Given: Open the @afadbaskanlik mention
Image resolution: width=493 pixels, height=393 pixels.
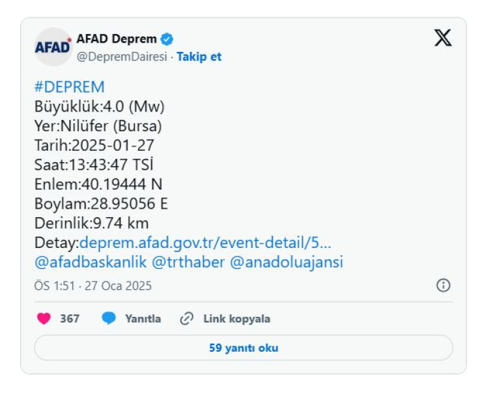Looking at the screenshot, I should pos(91,262).
